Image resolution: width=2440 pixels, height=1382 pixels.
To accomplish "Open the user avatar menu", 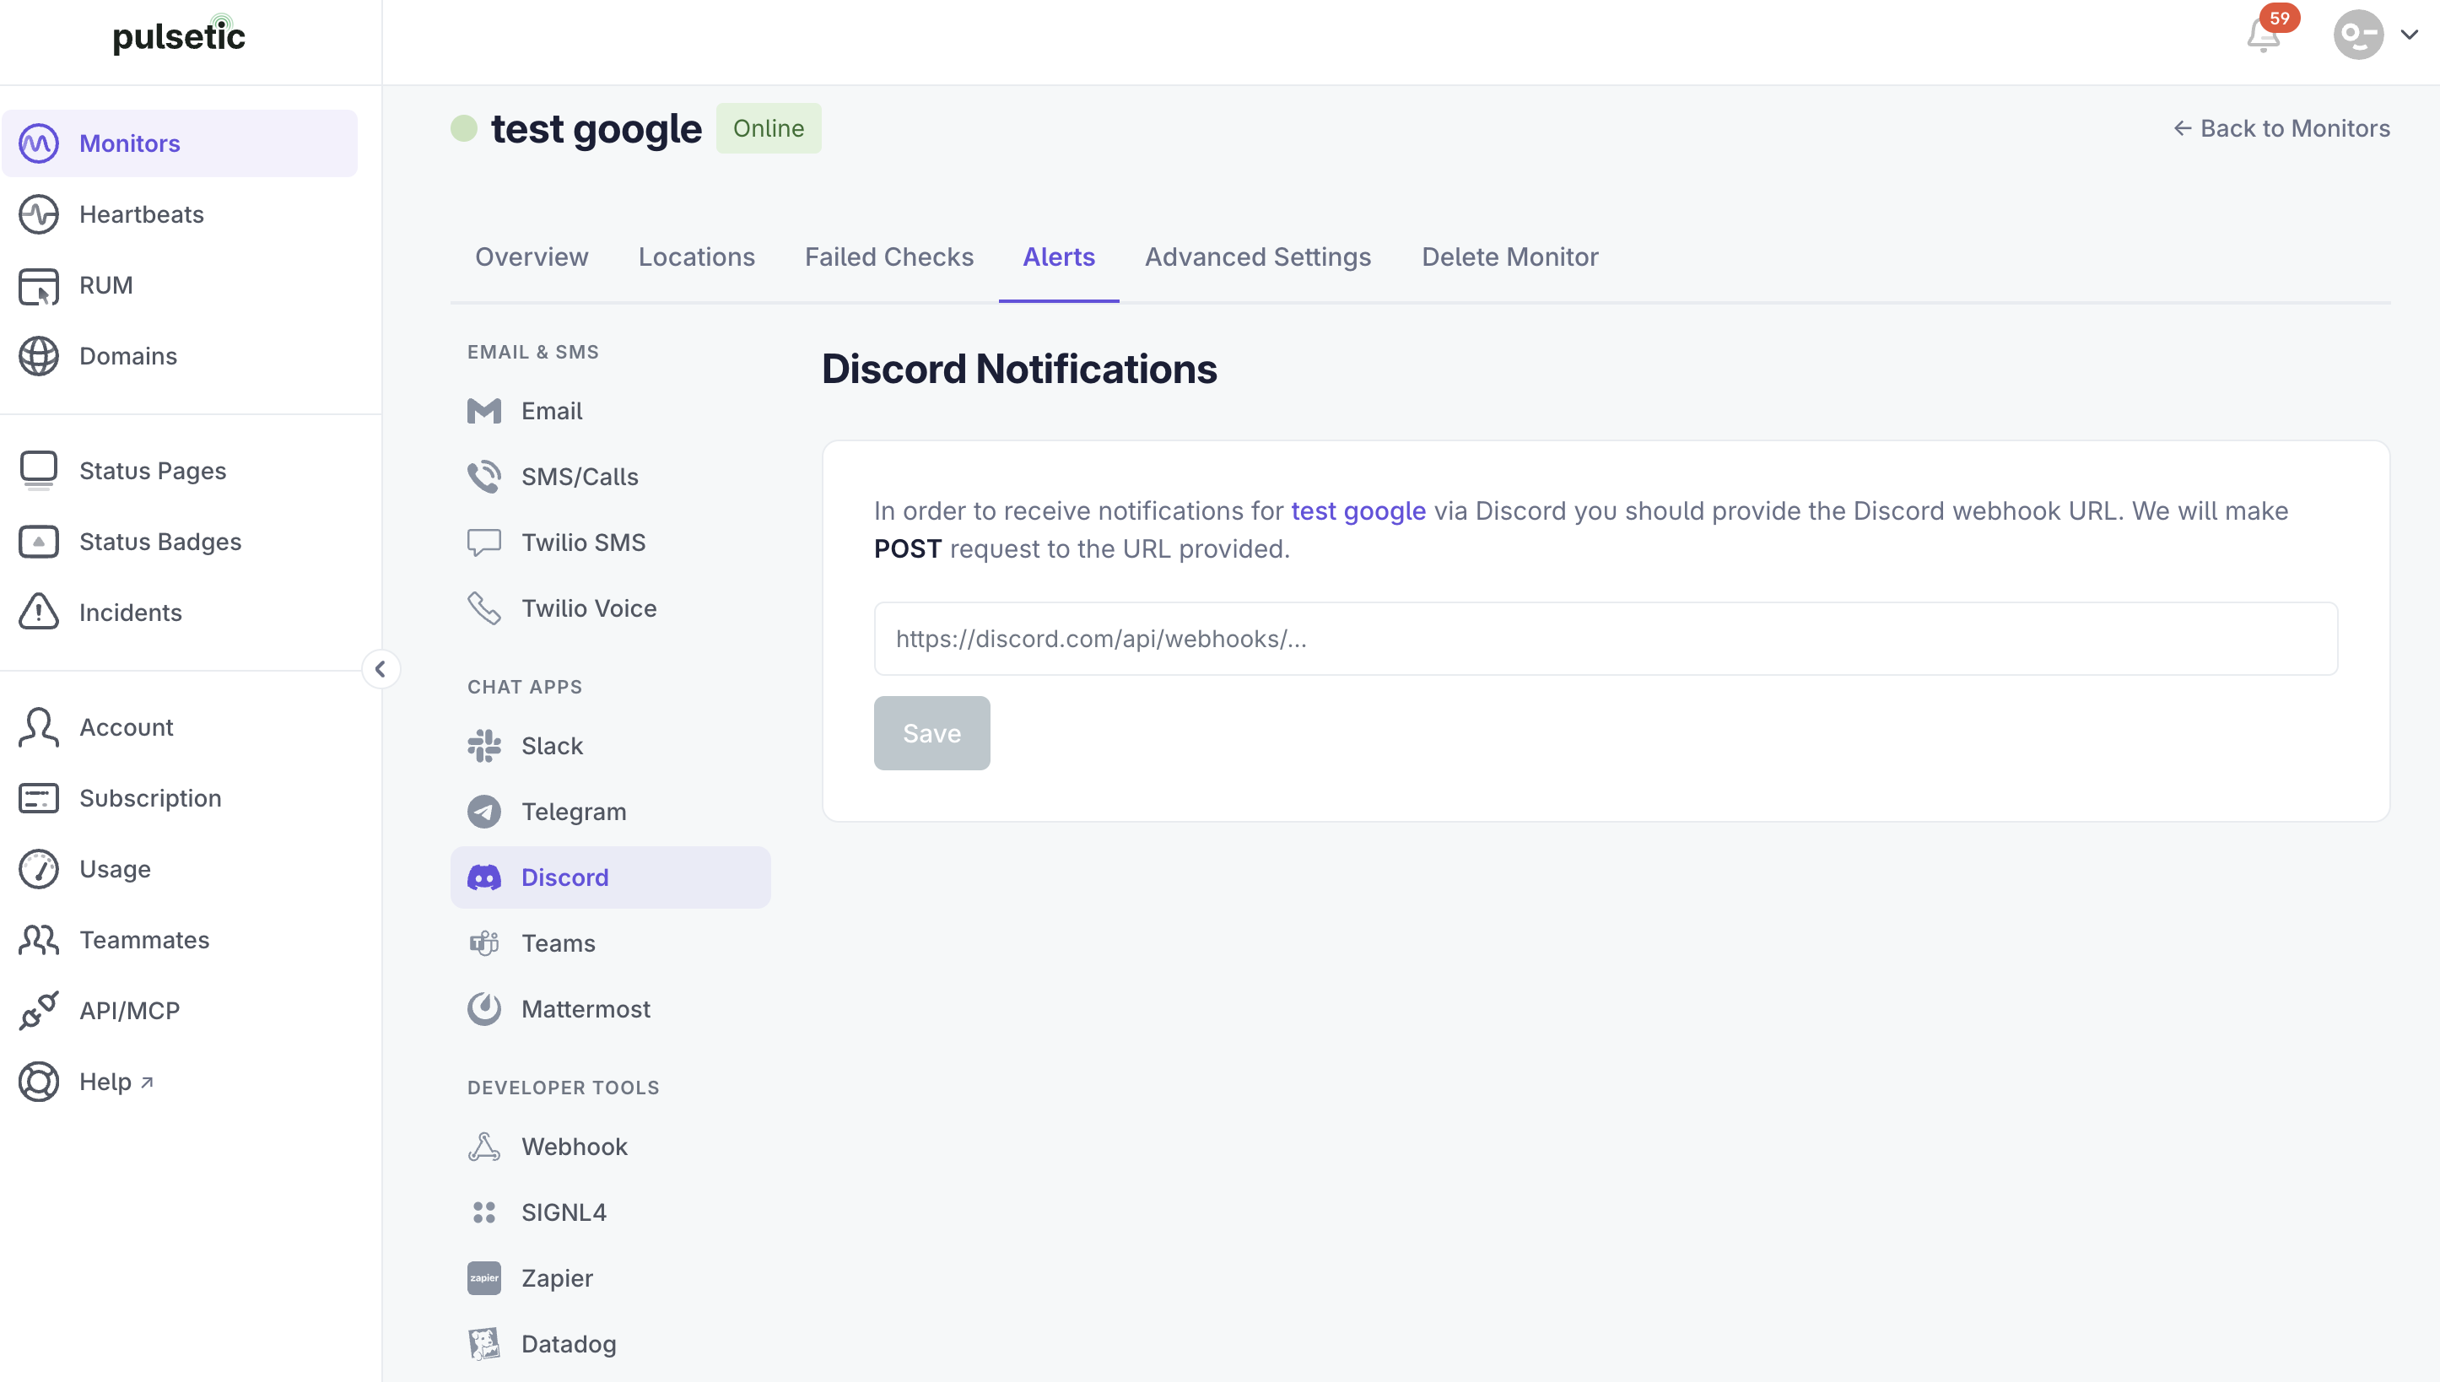I will 2358,35.
